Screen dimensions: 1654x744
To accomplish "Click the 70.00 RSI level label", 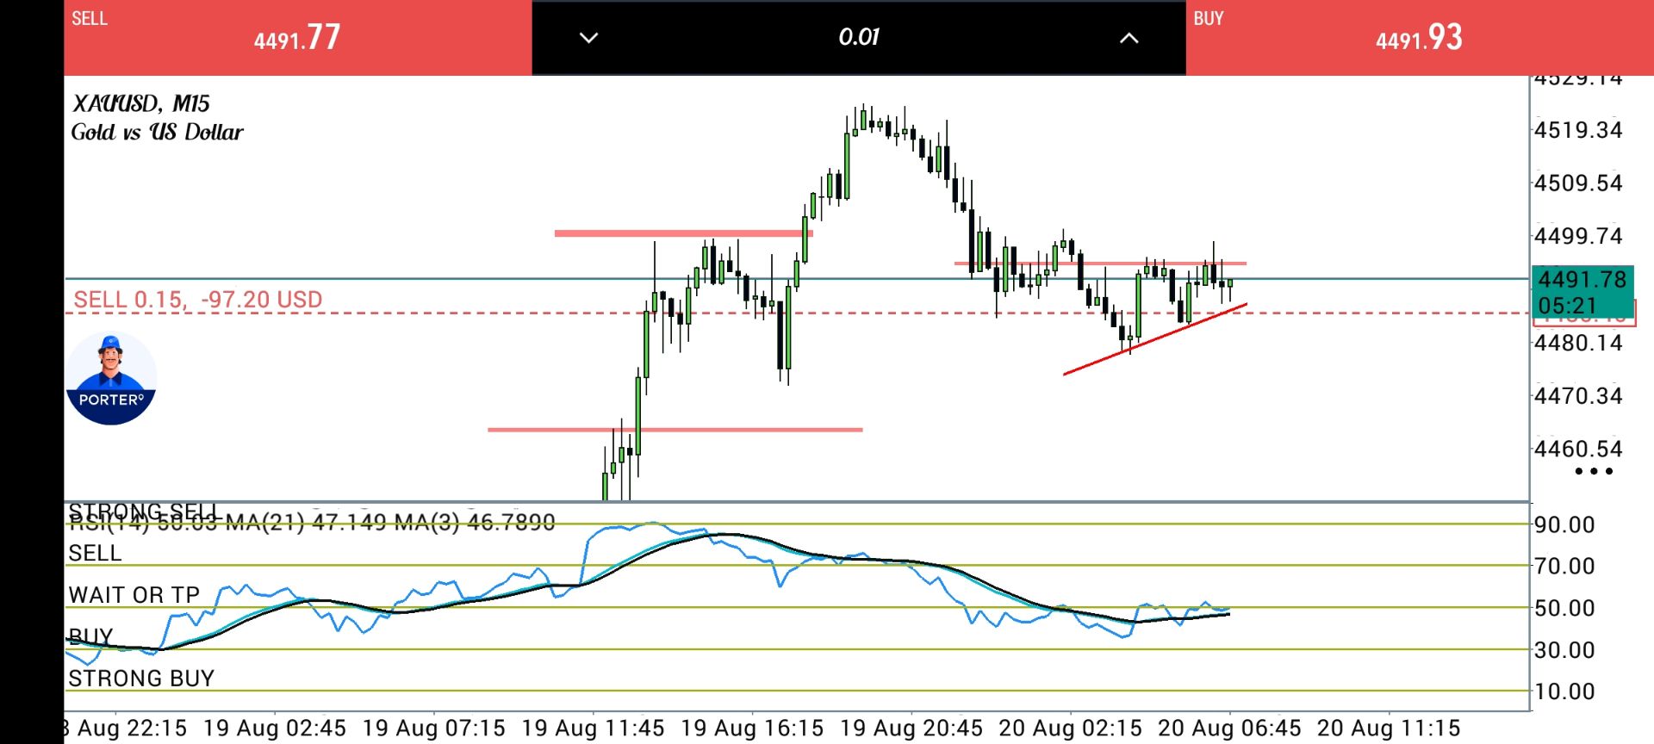I will click(x=1564, y=566).
